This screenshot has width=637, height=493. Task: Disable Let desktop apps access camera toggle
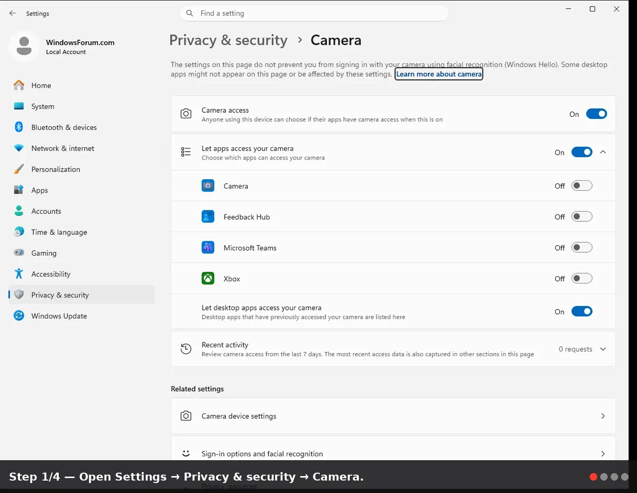tap(582, 311)
